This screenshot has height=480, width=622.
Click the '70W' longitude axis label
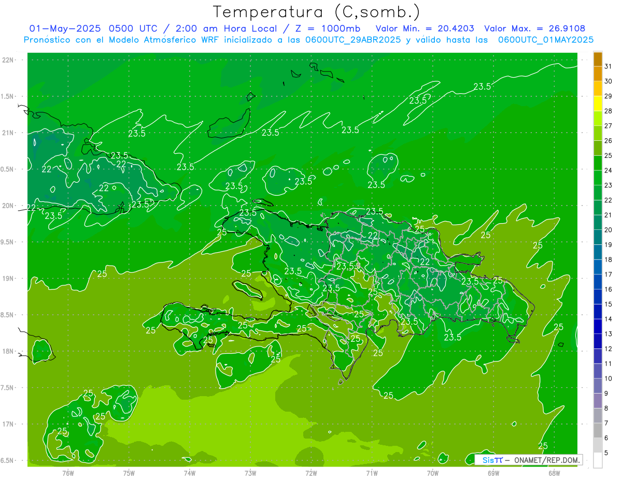point(433,473)
